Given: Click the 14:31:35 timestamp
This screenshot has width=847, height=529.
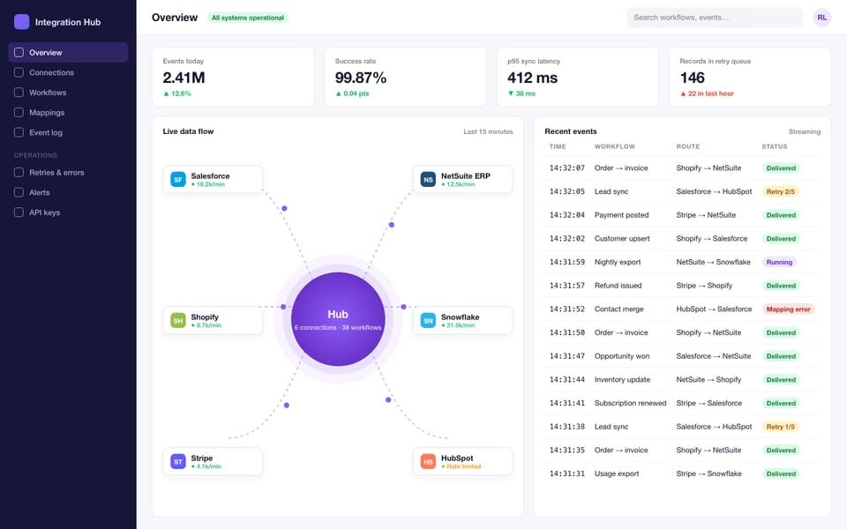Looking at the screenshot, I should coord(566,451).
